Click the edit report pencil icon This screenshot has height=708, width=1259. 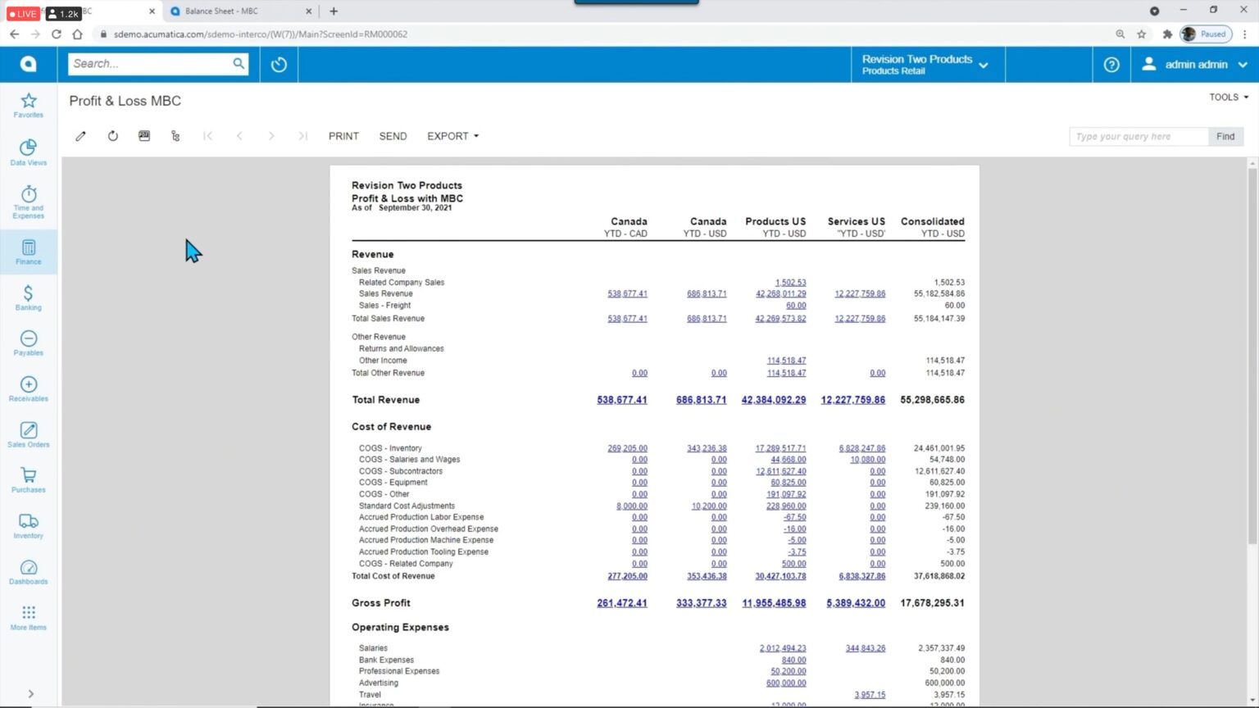[x=80, y=135]
